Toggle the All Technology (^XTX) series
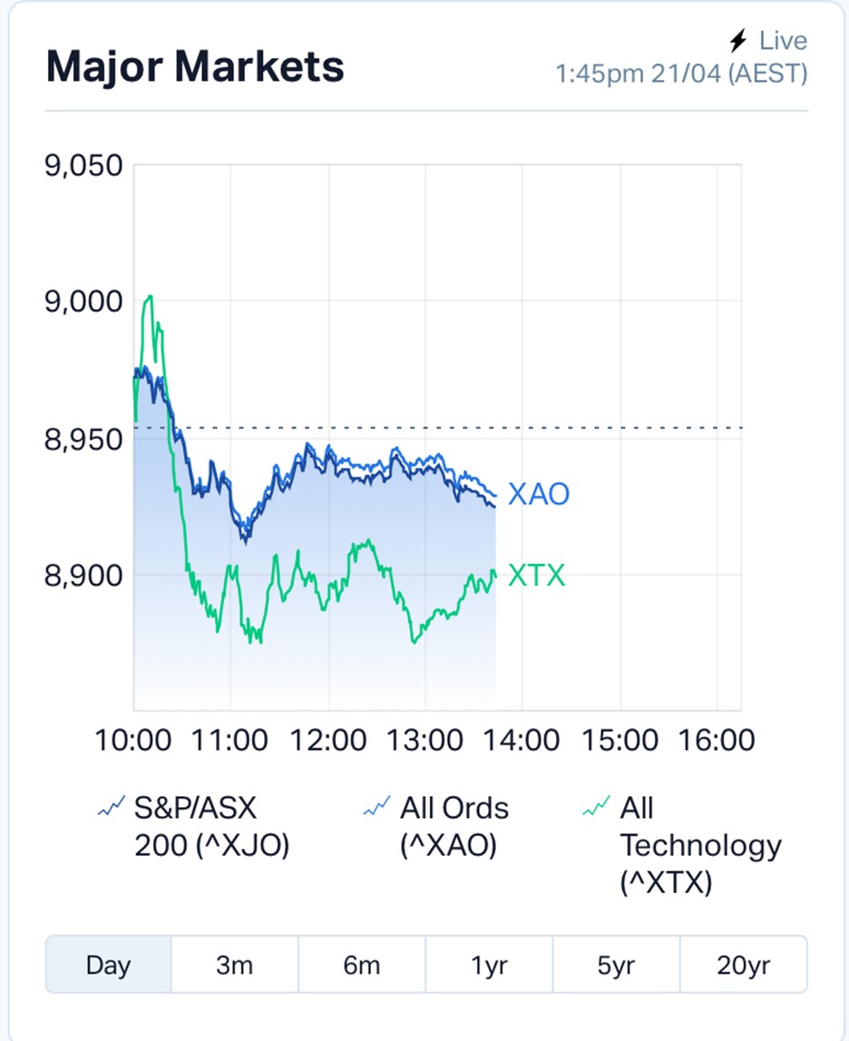 click(x=682, y=845)
